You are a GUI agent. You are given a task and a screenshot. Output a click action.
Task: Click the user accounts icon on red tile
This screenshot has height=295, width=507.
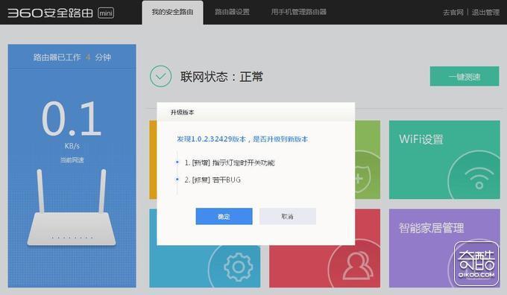tap(357, 266)
